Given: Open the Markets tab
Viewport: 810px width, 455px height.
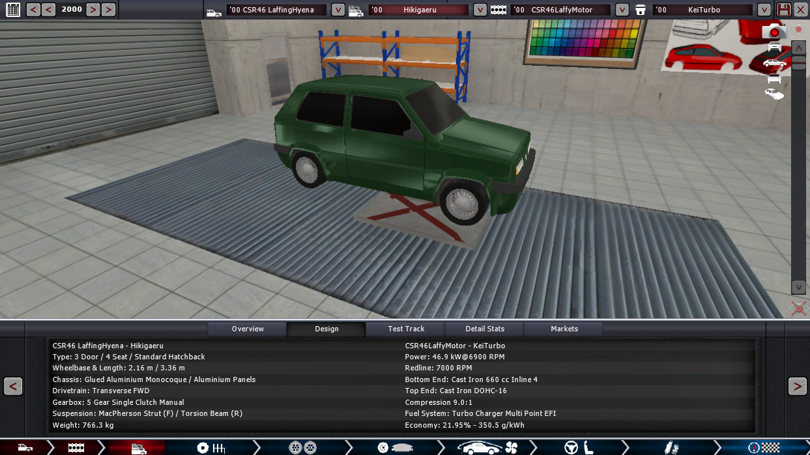Looking at the screenshot, I should click(564, 329).
